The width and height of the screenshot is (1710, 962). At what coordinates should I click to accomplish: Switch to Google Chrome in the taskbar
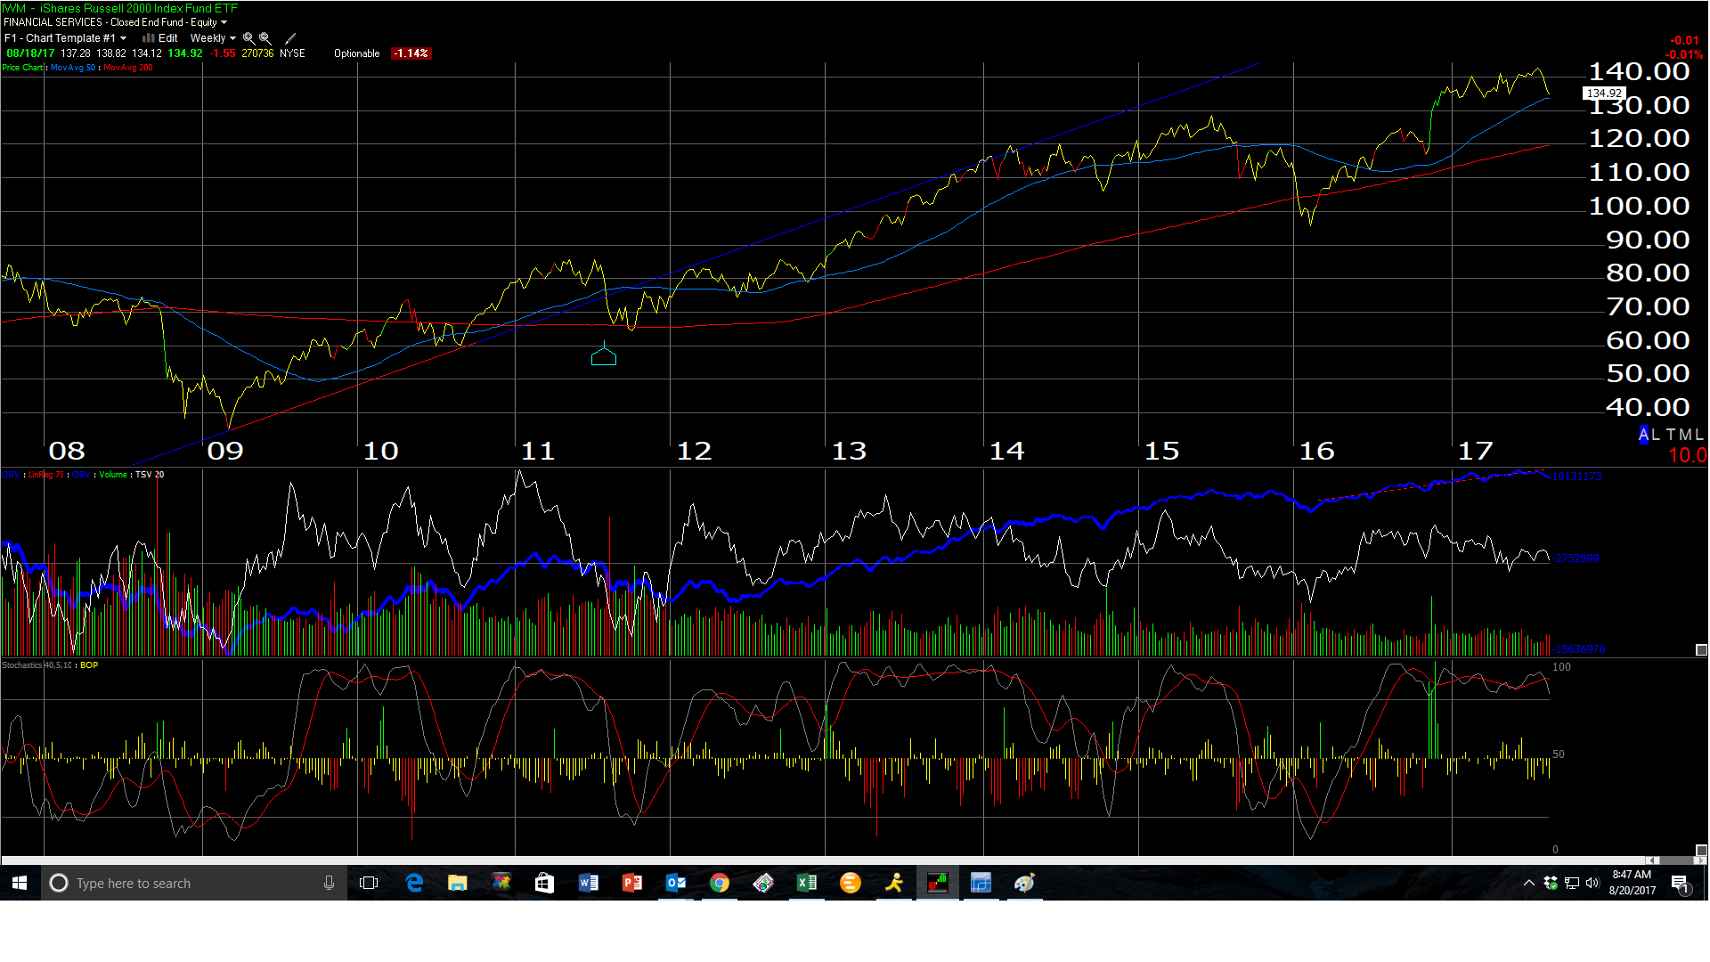pos(720,883)
